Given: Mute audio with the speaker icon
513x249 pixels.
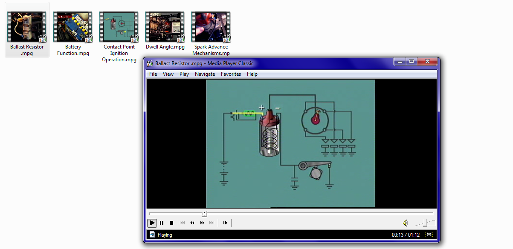Looking at the screenshot, I should point(405,223).
